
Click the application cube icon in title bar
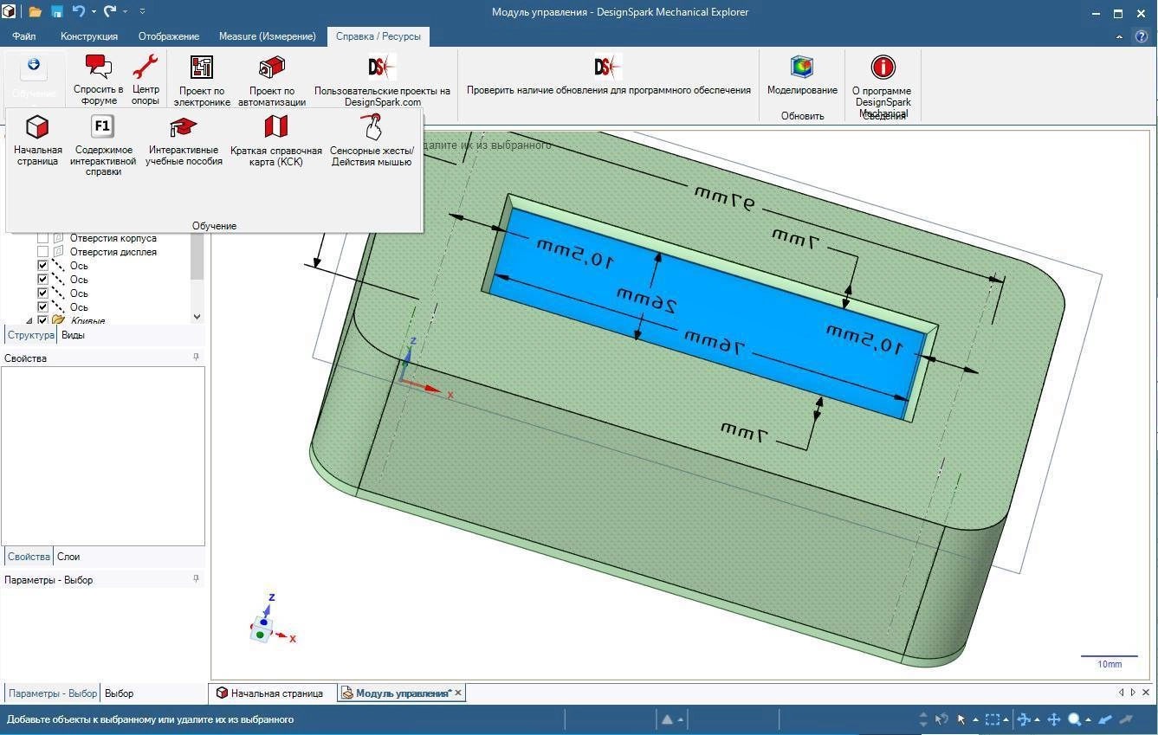tap(8, 12)
